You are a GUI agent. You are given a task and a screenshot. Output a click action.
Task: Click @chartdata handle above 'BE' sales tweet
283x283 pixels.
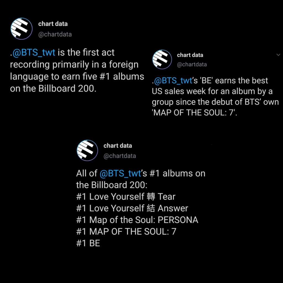pyautogui.click(x=192, y=64)
